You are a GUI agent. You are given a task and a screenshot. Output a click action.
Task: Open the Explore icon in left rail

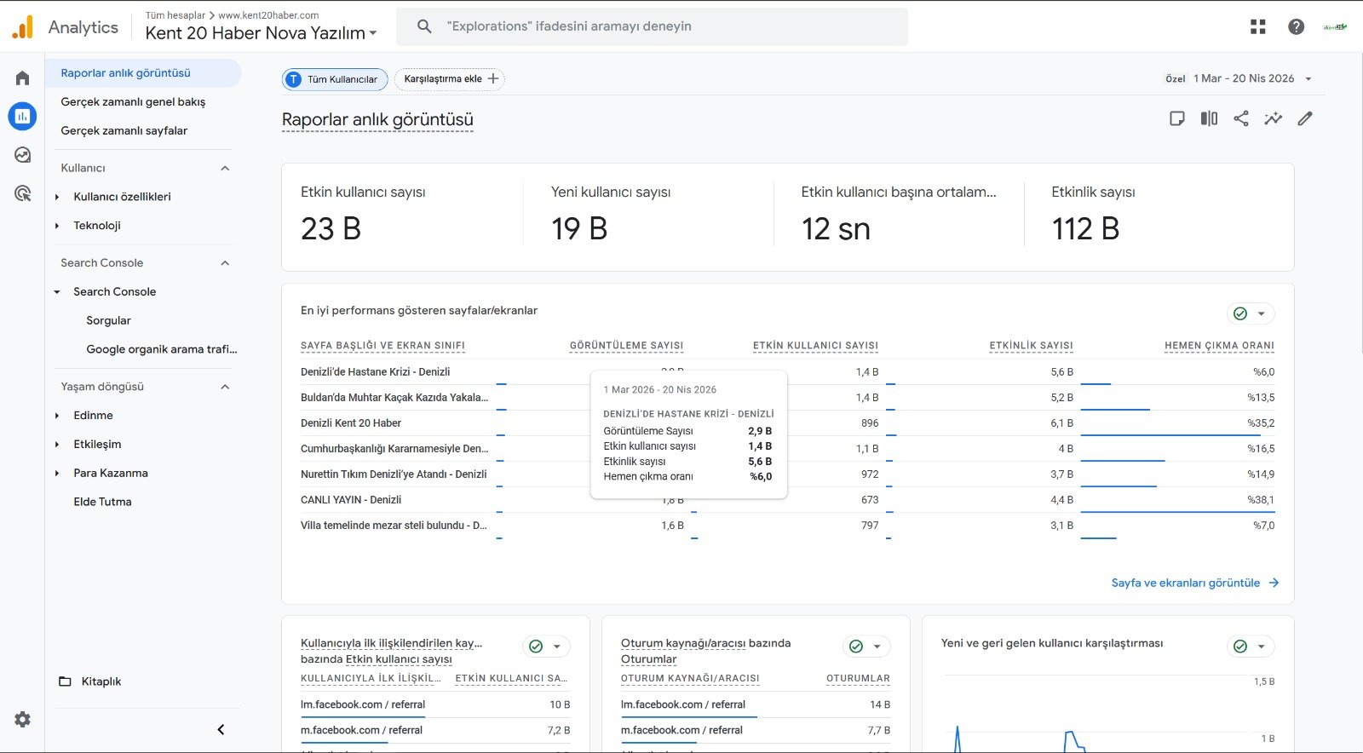[23, 155]
